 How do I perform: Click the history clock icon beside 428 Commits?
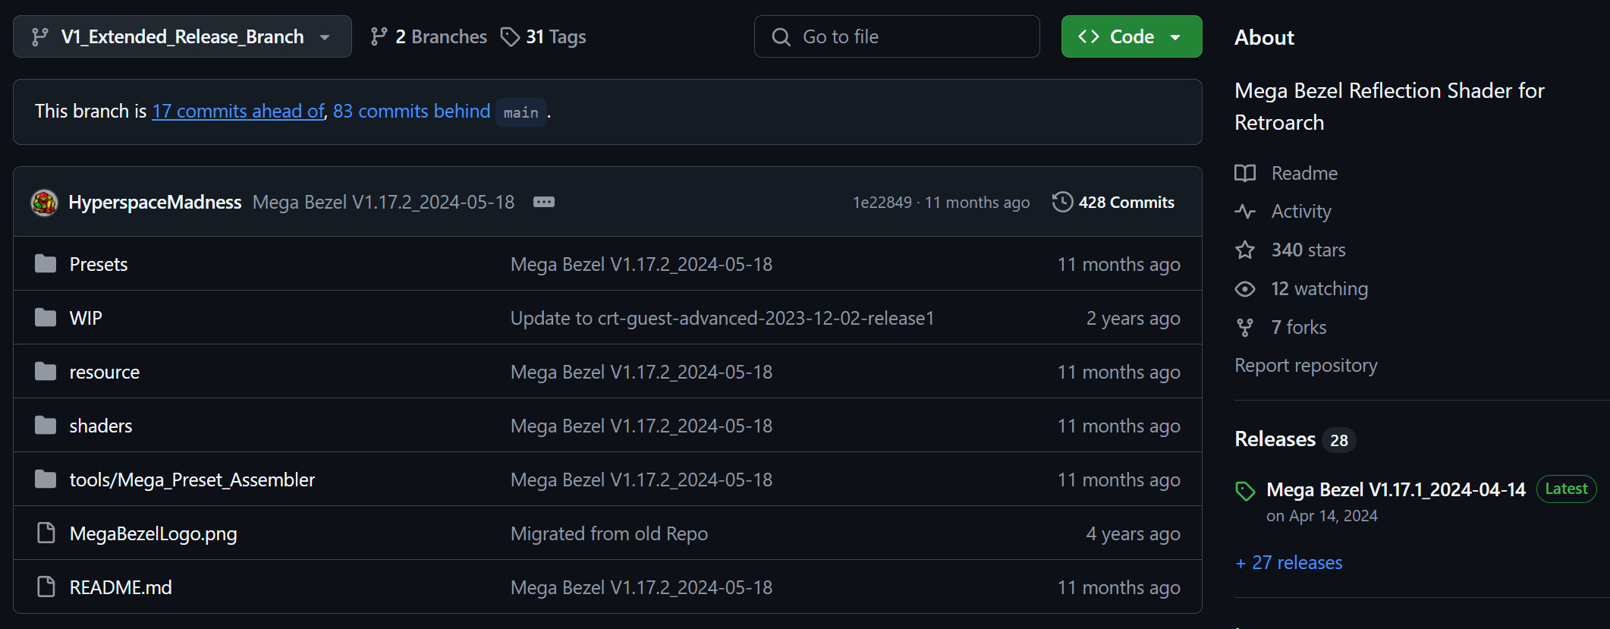pos(1062,202)
